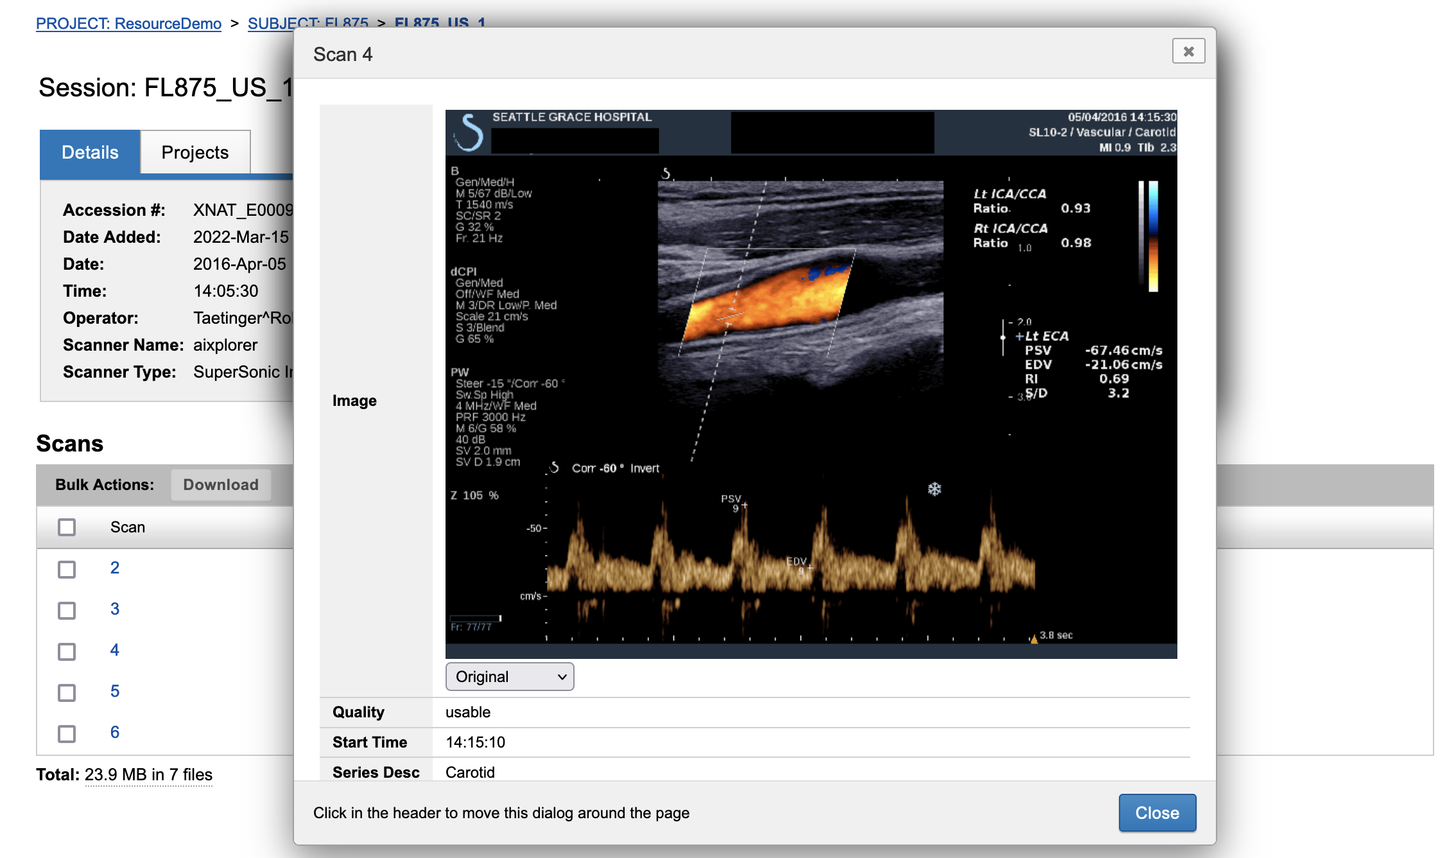Switch to the Projects tab
Viewport: 1456px width, 858px height.
click(195, 152)
